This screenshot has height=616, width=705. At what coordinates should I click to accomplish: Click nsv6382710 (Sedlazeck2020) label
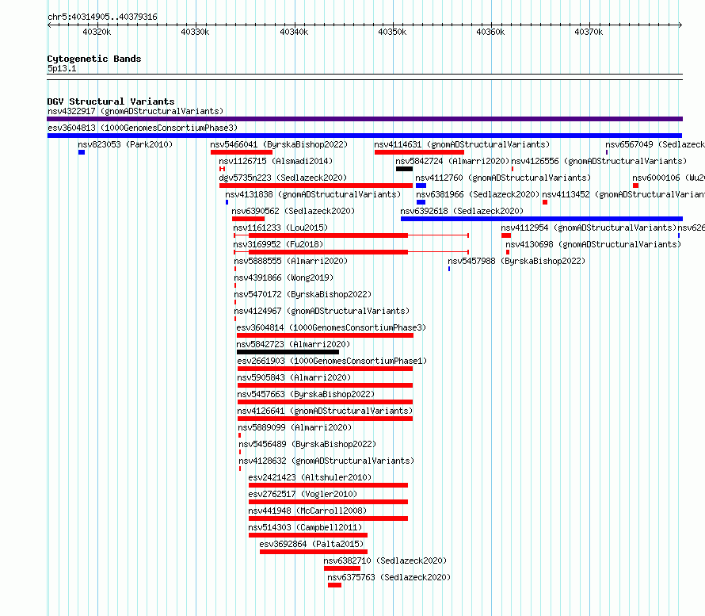385,561
